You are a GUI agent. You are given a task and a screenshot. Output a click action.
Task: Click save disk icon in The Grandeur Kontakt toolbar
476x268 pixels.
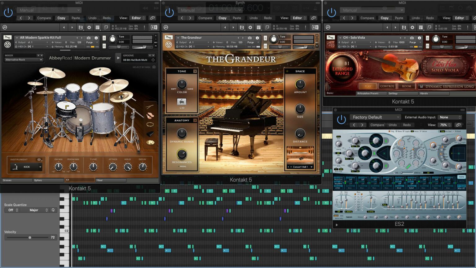click(242, 27)
